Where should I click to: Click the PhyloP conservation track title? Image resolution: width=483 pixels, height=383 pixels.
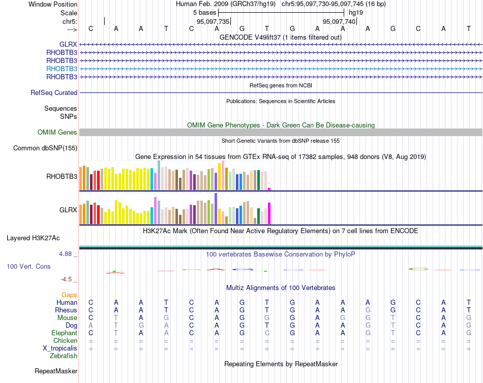280,254
